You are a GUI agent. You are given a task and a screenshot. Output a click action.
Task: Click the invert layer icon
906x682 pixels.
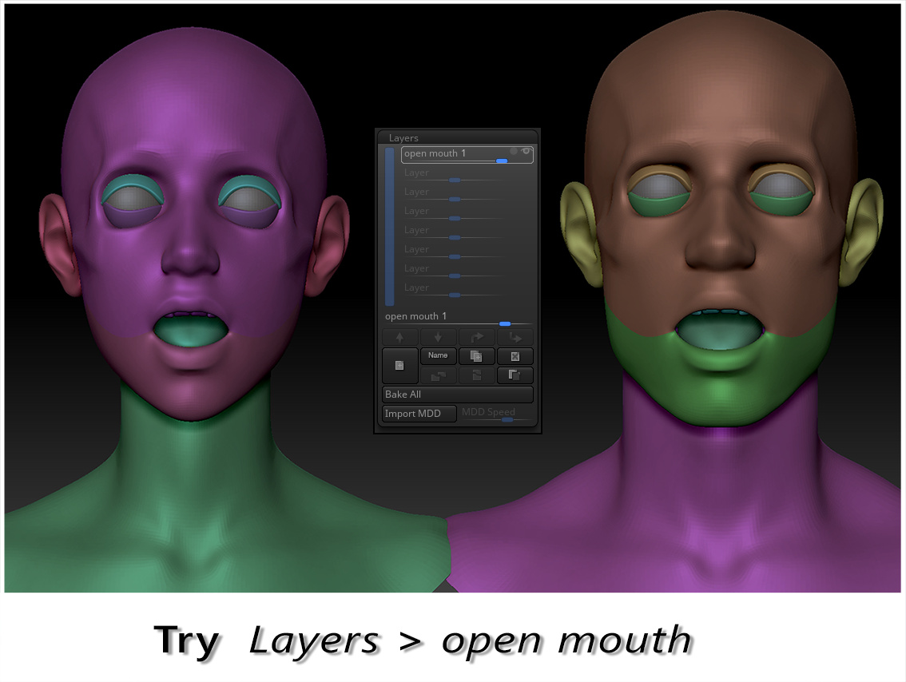pos(515,375)
